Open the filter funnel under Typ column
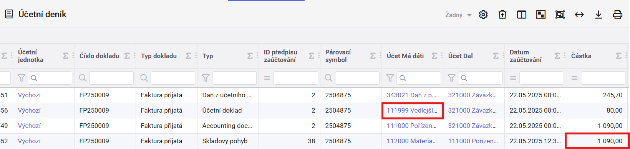Screen dimensions: 630x149 click(x=206, y=78)
